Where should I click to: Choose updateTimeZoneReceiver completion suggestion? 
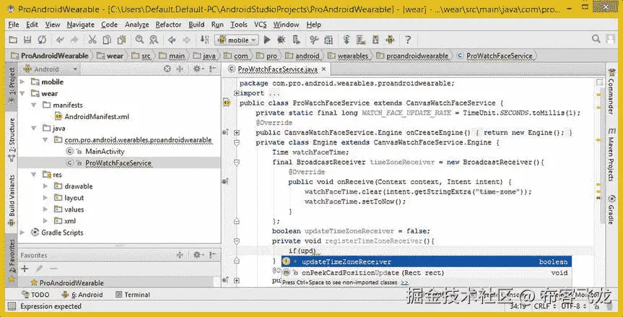427,262
